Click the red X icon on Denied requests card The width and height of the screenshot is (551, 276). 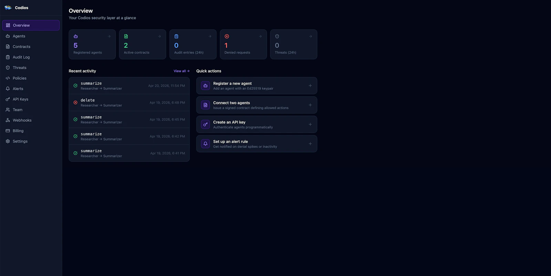(x=227, y=36)
